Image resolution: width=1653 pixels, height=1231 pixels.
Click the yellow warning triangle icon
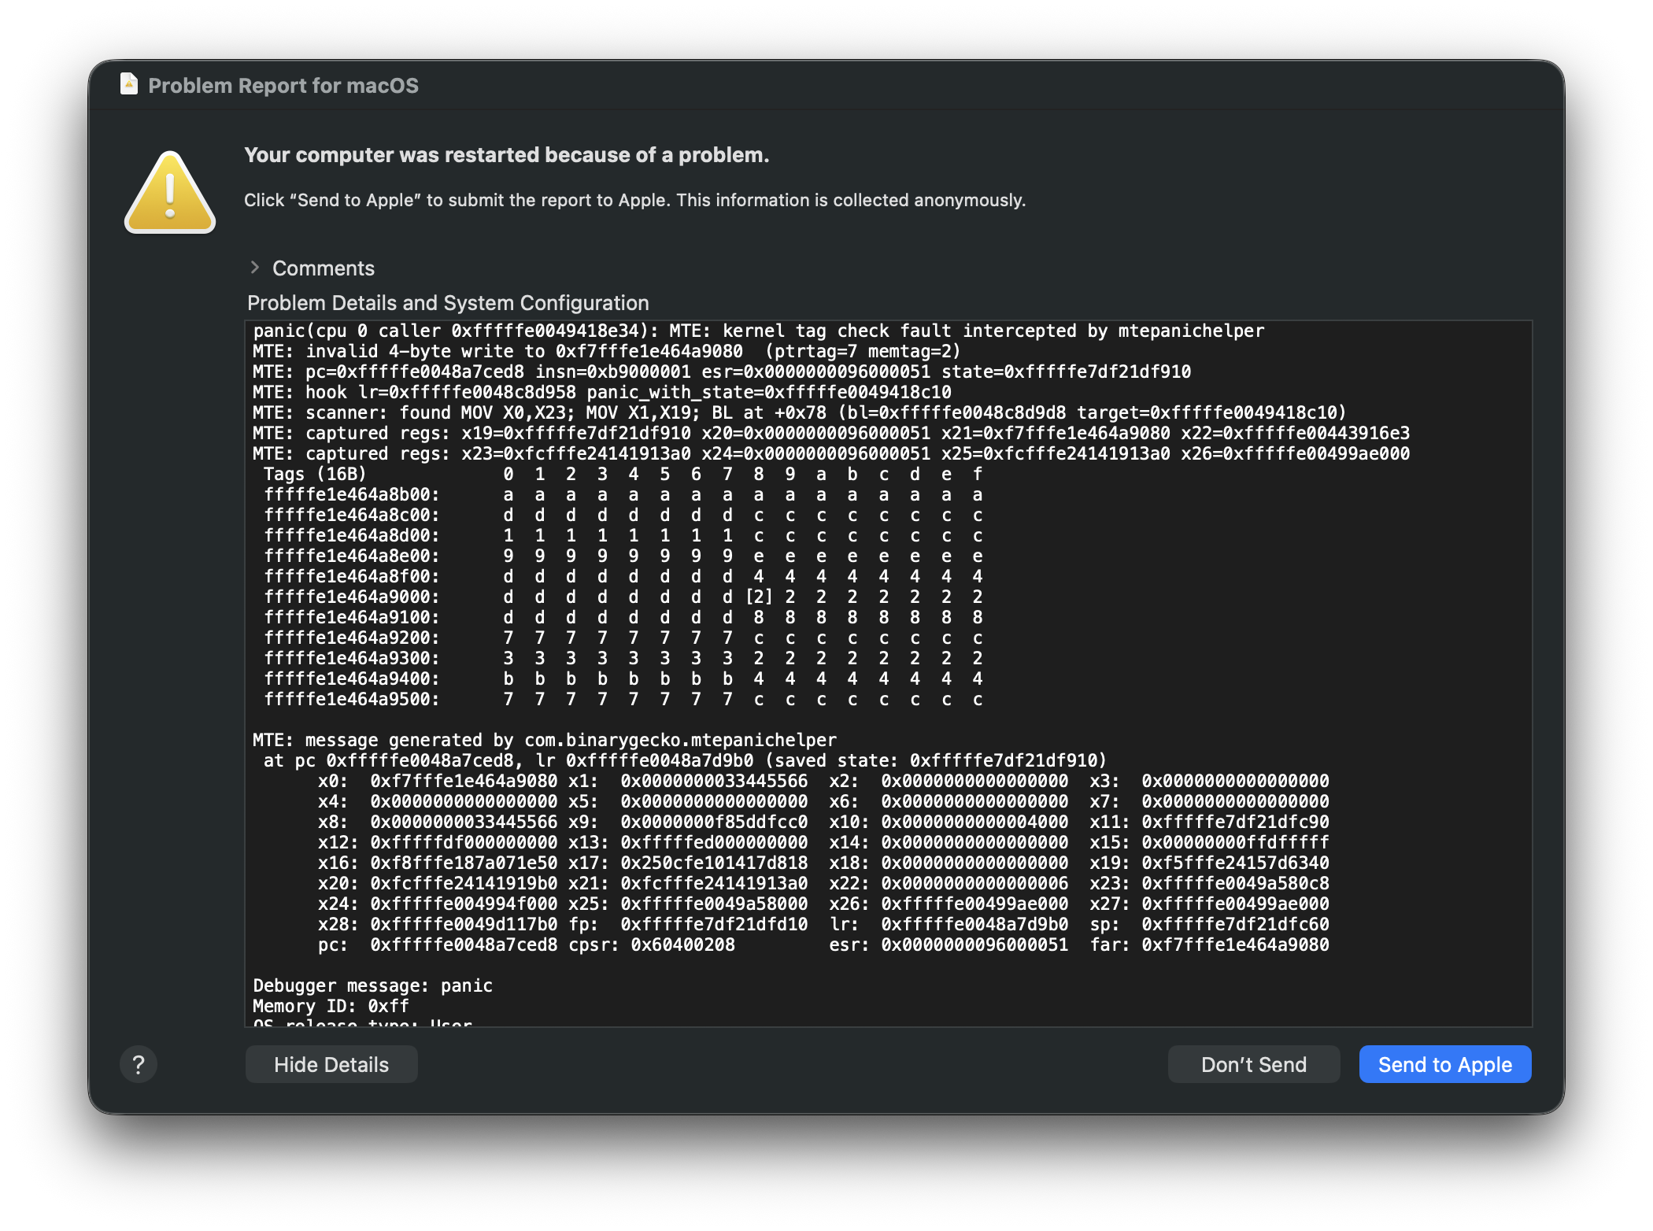coord(170,193)
